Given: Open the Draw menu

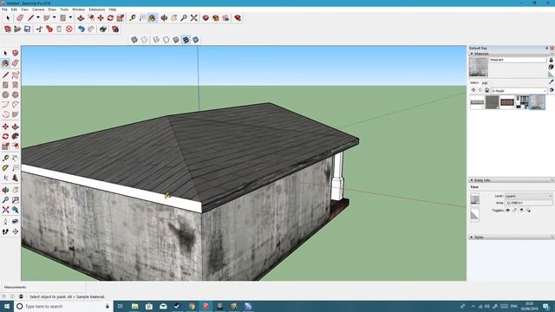Looking at the screenshot, I should pos(52,10).
